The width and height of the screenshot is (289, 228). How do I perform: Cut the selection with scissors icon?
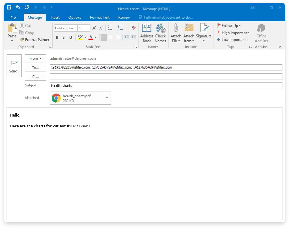[x=26, y=26]
